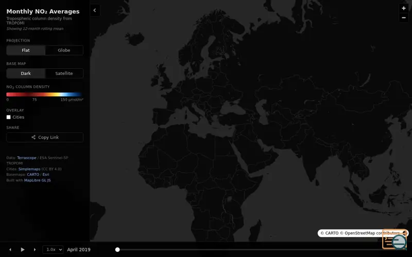Switch base map to Satellite

(x=64, y=74)
